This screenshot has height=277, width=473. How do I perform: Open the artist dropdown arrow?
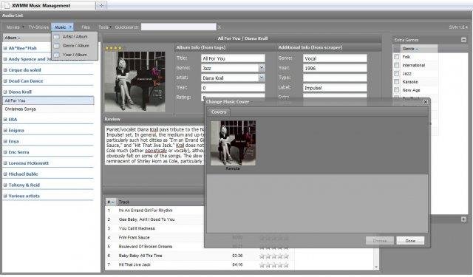click(262, 78)
